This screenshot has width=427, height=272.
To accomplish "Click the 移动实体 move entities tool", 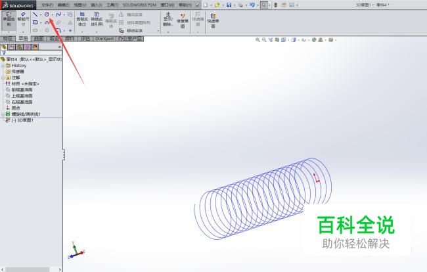I will pyautogui.click(x=131, y=30).
